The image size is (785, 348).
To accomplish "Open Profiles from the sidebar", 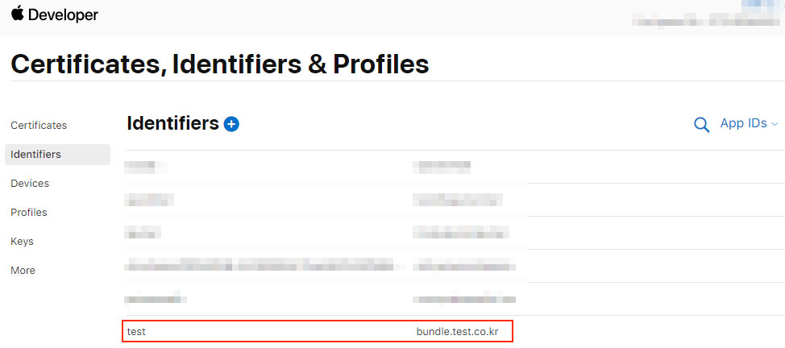I will click(29, 213).
